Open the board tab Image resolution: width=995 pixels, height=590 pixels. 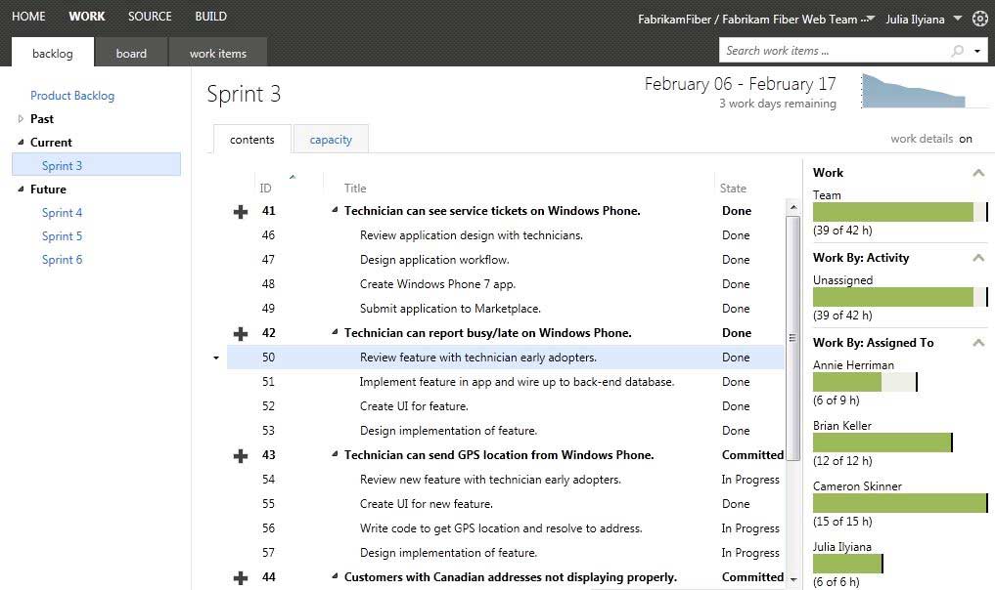(x=131, y=53)
